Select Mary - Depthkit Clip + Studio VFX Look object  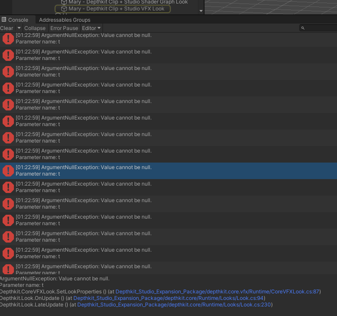point(116,9)
